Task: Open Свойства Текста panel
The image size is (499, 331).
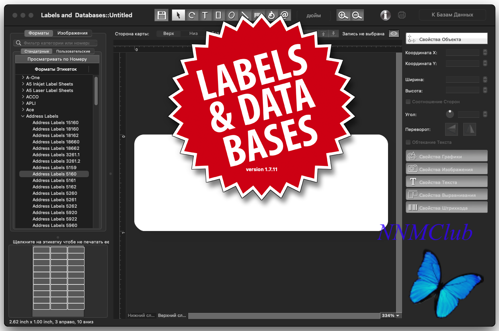Action: pyautogui.click(x=447, y=182)
